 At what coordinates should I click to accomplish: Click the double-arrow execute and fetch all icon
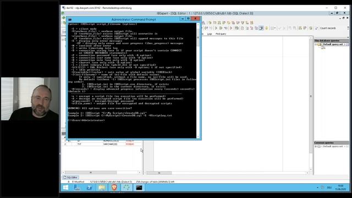tap(221, 28)
